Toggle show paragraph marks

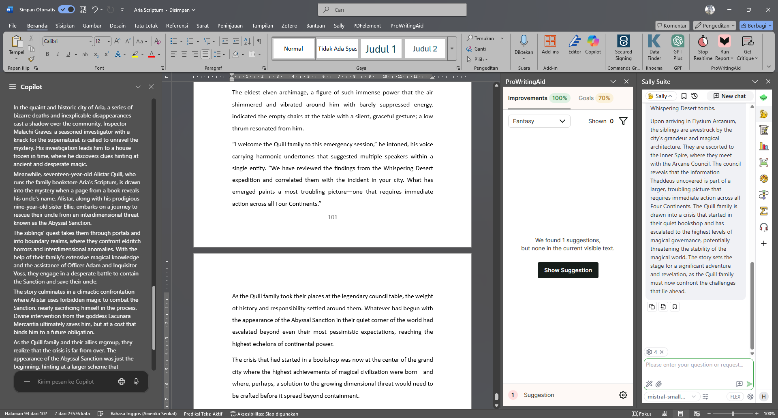pyautogui.click(x=259, y=41)
